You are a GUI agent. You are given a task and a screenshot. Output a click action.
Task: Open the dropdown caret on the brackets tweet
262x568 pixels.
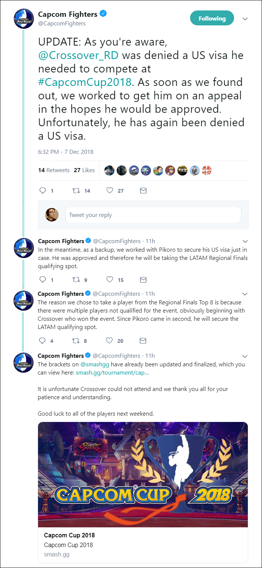tap(245, 356)
